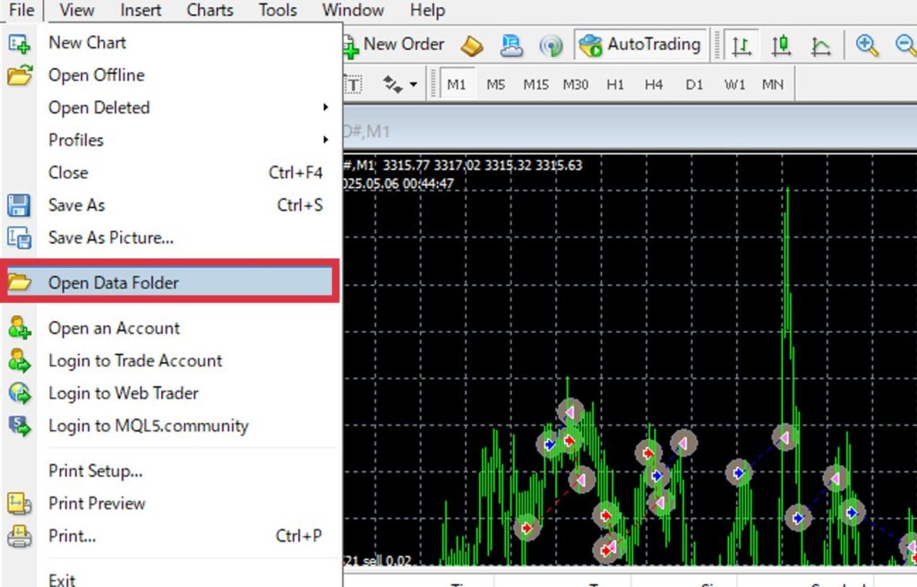Click the Login to Trade Account icon

[x=20, y=360]
